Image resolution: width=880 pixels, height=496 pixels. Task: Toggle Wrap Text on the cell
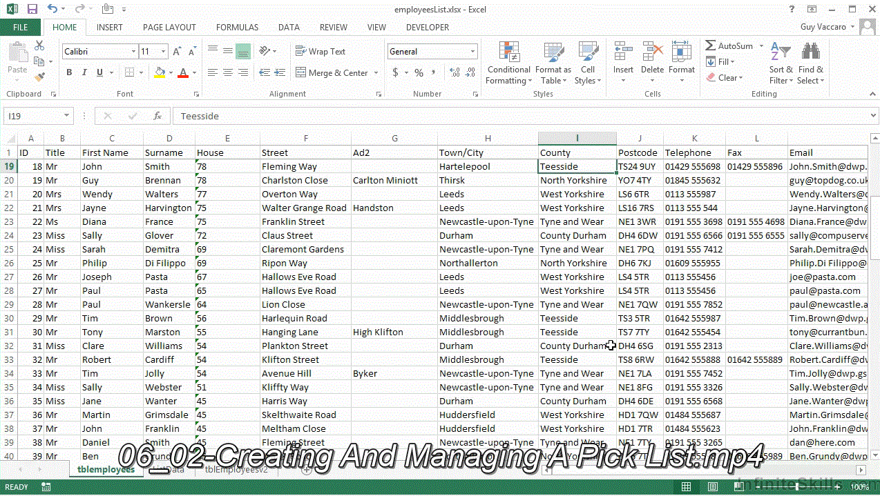321,51
